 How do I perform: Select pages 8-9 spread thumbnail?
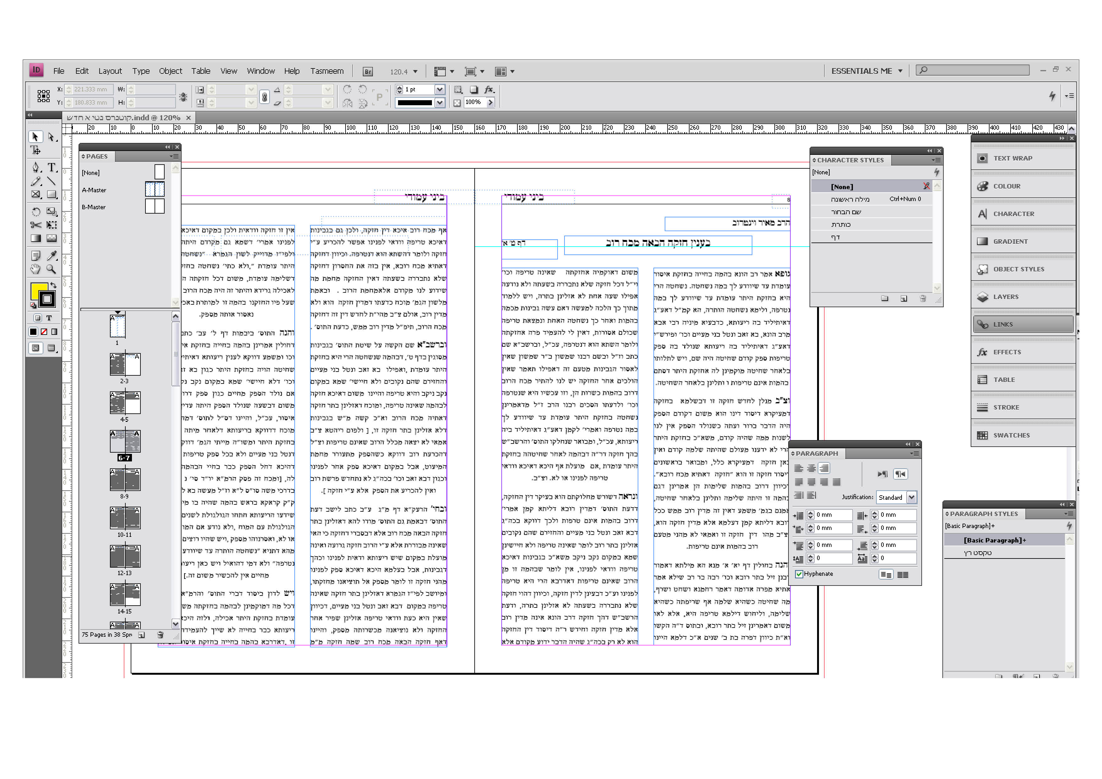pos(125,480)
